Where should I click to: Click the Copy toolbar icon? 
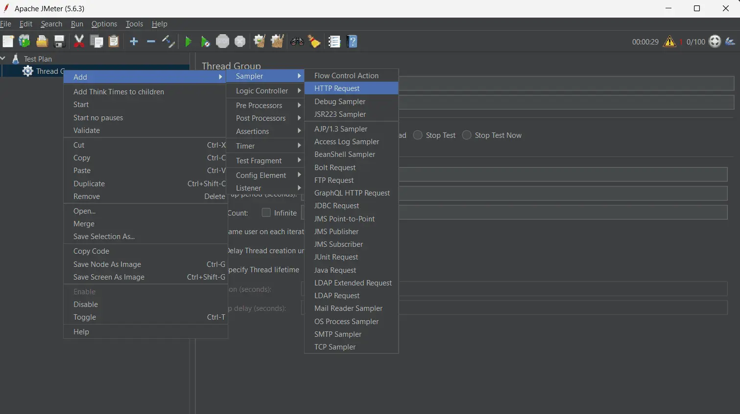point(96,42)
